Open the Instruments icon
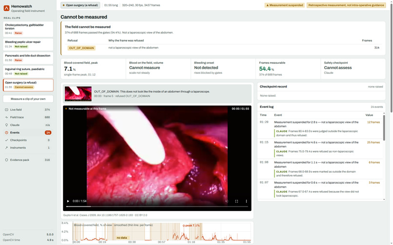The height and width of the screenshot is (245, 393). 6,148
